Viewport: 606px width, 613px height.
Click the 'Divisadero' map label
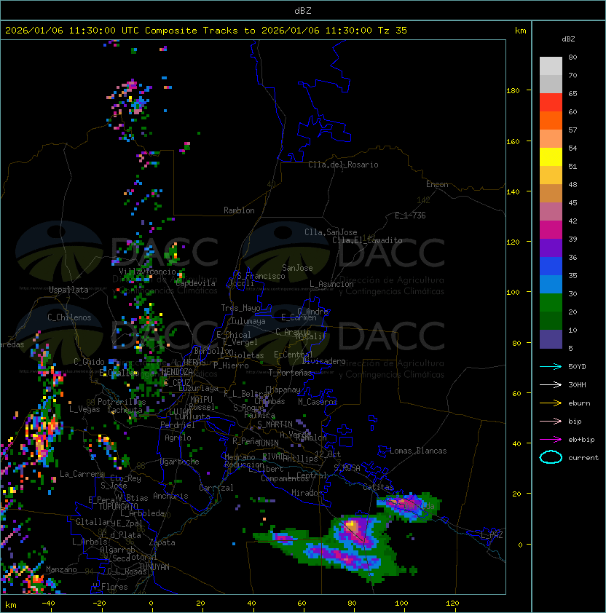323,361
